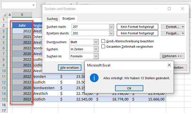Viewport: 191px width, 113px height.
Task: Open Format dropdown arrow beside Suchen nach
Action: 183,27
